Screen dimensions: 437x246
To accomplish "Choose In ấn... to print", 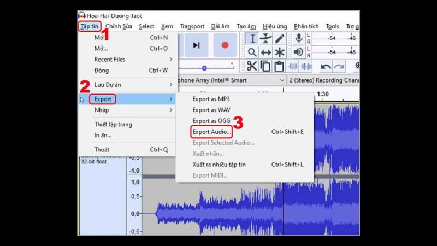I will click(x=128, y=135).
